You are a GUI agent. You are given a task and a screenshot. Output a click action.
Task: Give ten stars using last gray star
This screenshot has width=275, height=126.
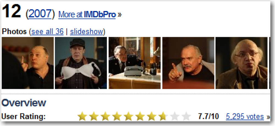click(186, 116)
